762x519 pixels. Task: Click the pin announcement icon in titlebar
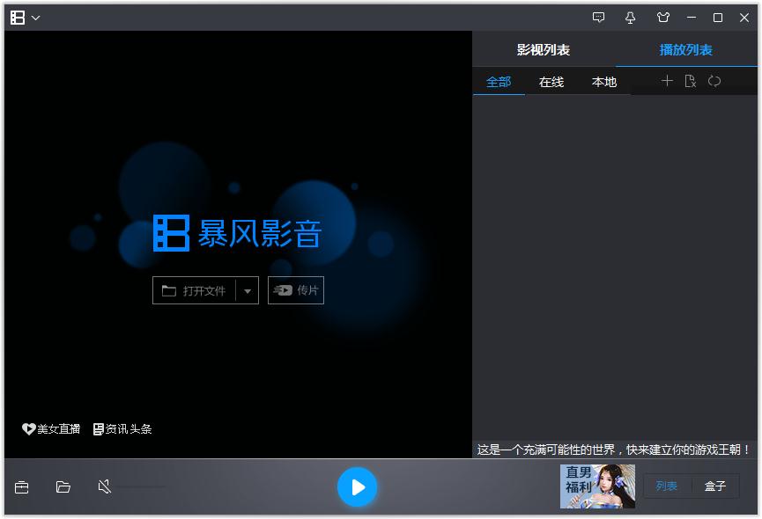click(x=631, y=17)
